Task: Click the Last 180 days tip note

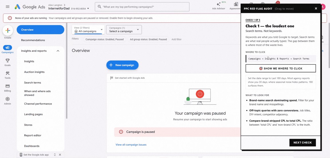Action: 281,82
